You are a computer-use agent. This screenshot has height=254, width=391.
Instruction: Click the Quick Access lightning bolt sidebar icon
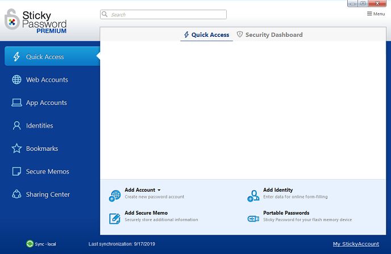coord(16,57)
